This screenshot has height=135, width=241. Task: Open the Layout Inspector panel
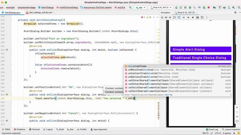click(x=231, y=129)
